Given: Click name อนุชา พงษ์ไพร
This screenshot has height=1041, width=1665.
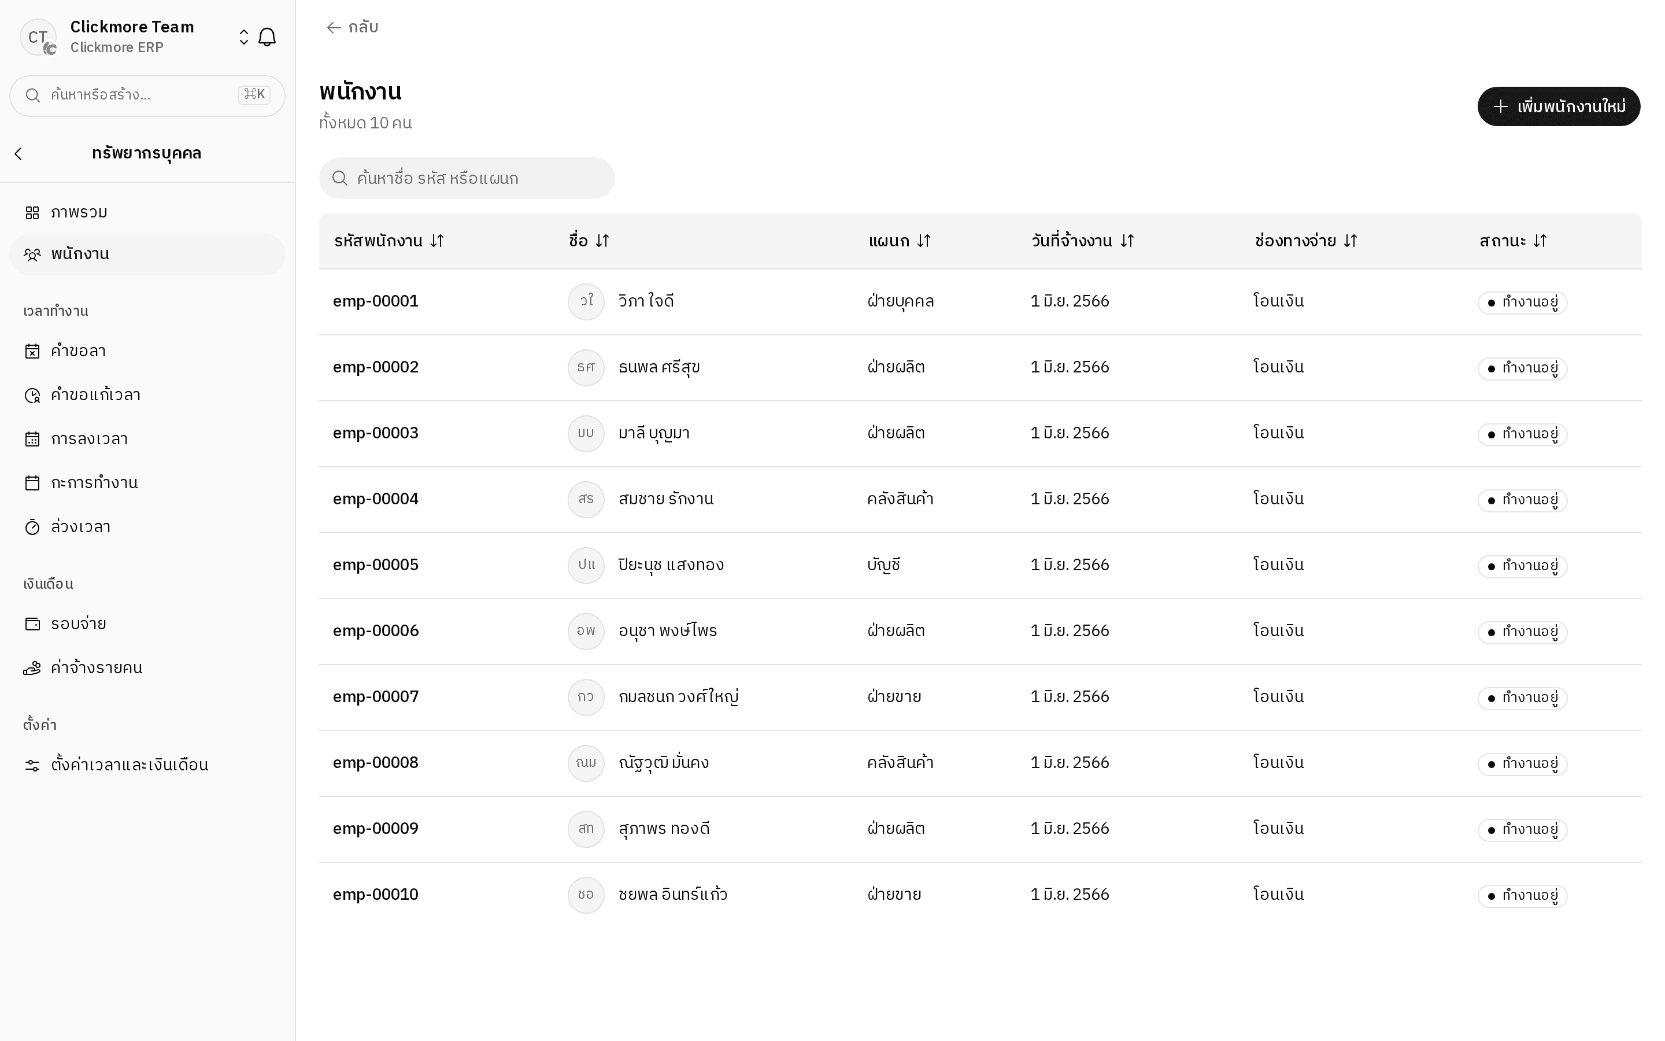Looking at the screenshot, I should (x=667, y=632).
